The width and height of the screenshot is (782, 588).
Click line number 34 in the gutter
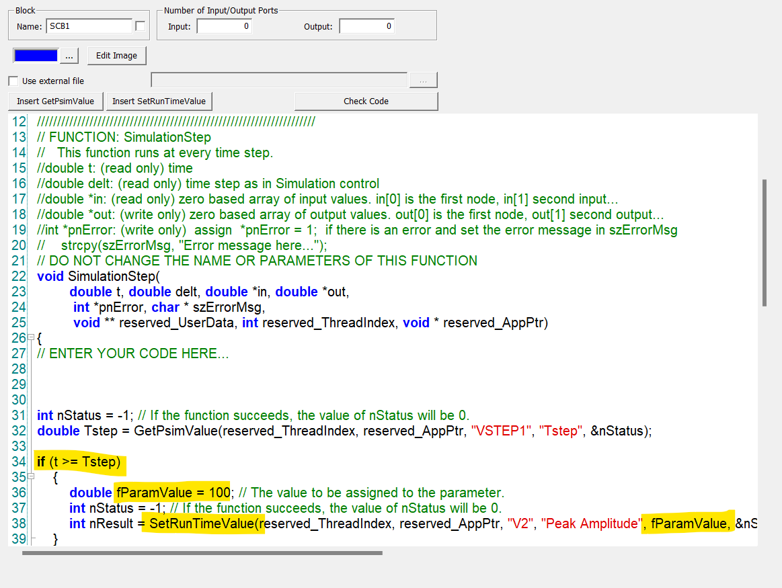pyautogui.click(x=18, y=462)
